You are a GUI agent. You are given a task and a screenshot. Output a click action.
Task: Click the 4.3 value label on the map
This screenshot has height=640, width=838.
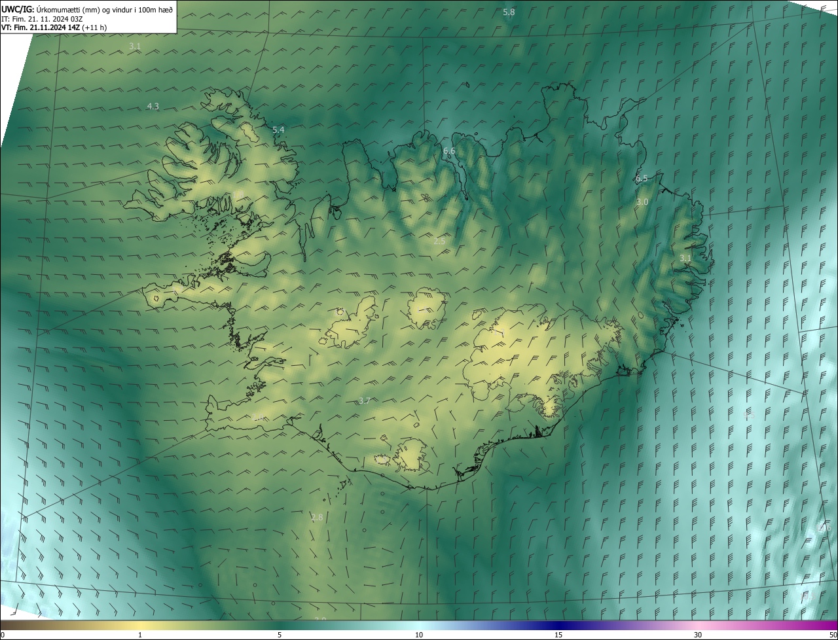pyautogui.click(x=153, y=106)
